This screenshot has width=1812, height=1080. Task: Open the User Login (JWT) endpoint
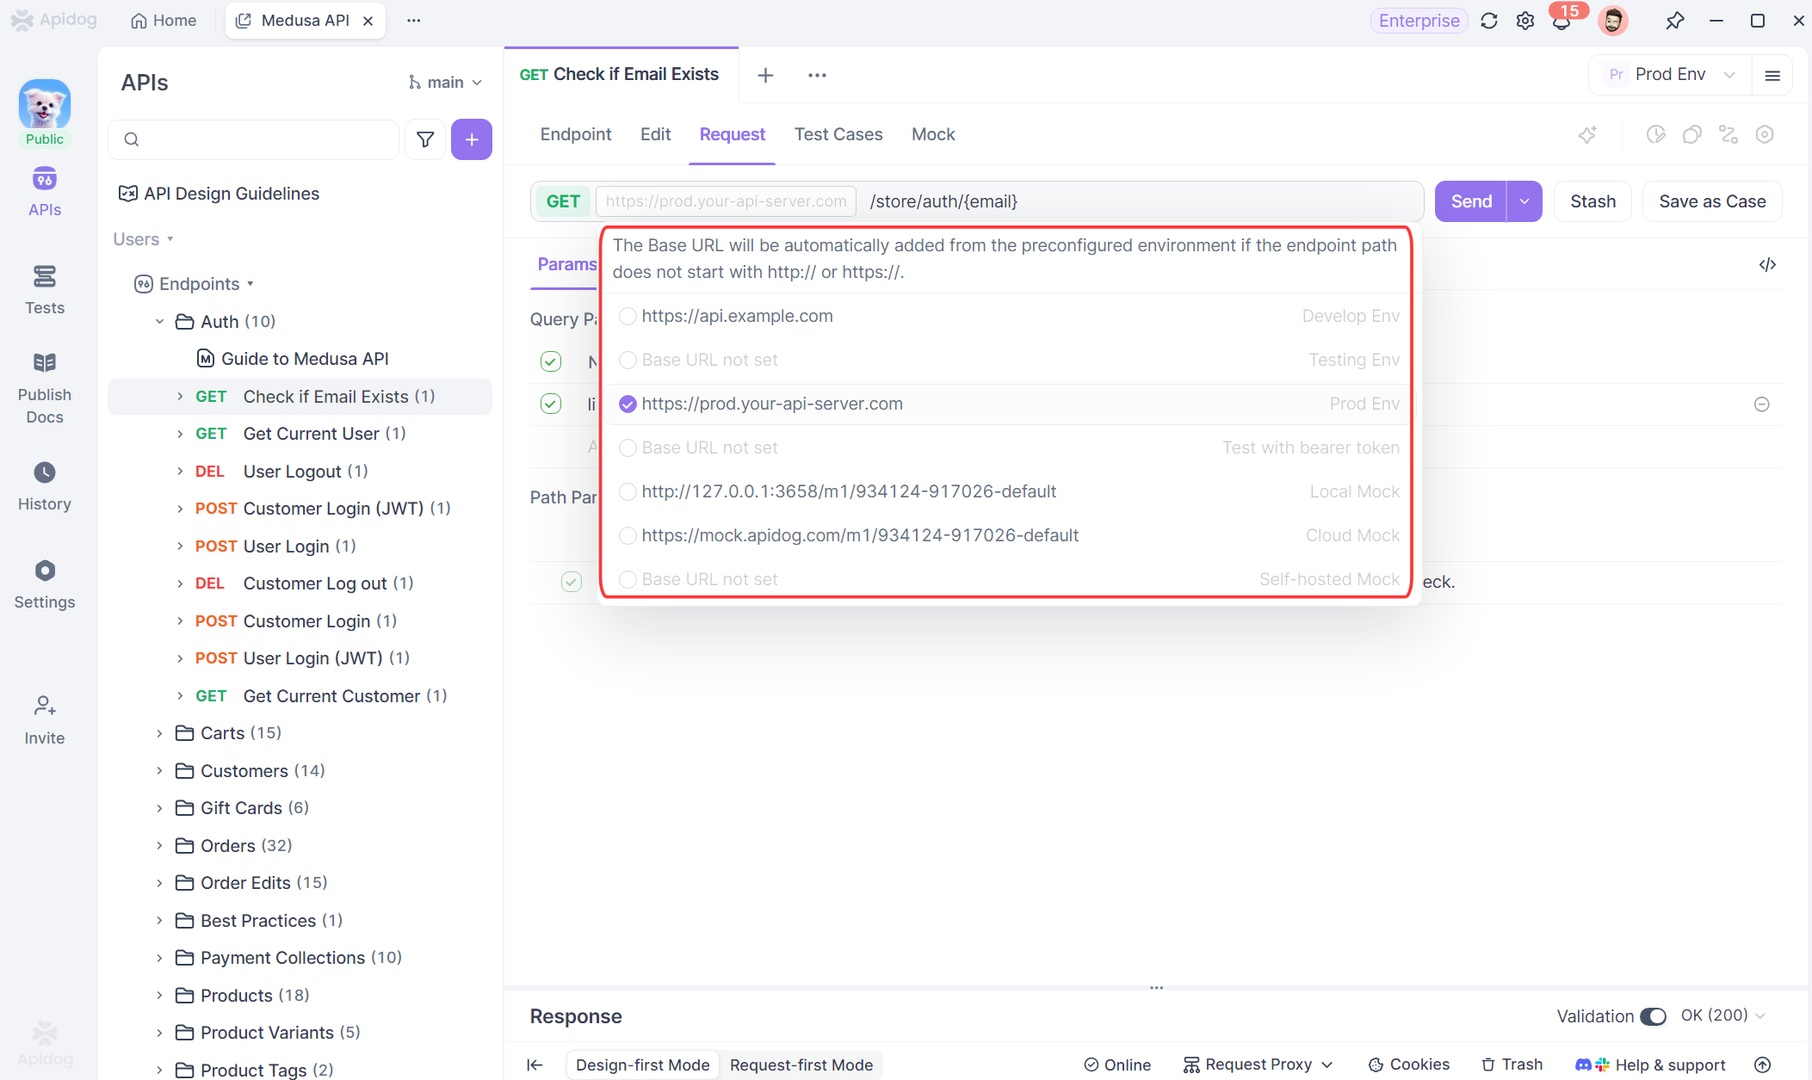point(312,658)
